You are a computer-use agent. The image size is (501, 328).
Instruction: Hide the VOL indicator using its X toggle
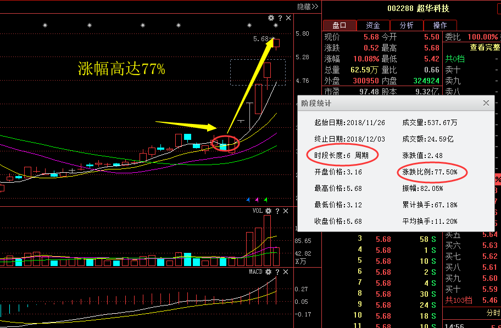coord(286,211)
